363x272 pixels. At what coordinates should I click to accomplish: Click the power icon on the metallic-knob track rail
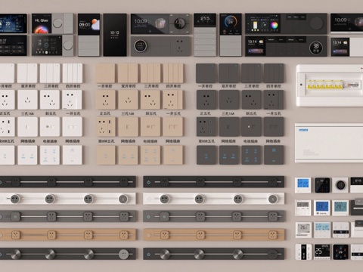tap(149, 255)
